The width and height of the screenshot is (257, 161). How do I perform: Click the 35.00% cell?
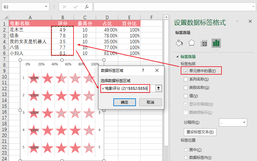pos(107,41)
